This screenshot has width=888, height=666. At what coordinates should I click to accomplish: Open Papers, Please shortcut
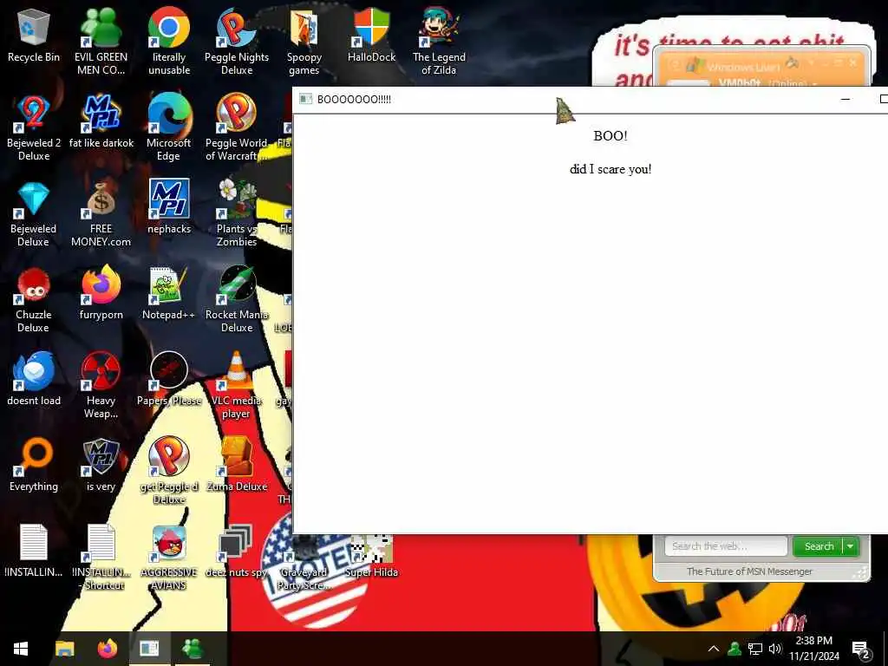(x=169, y=380)
